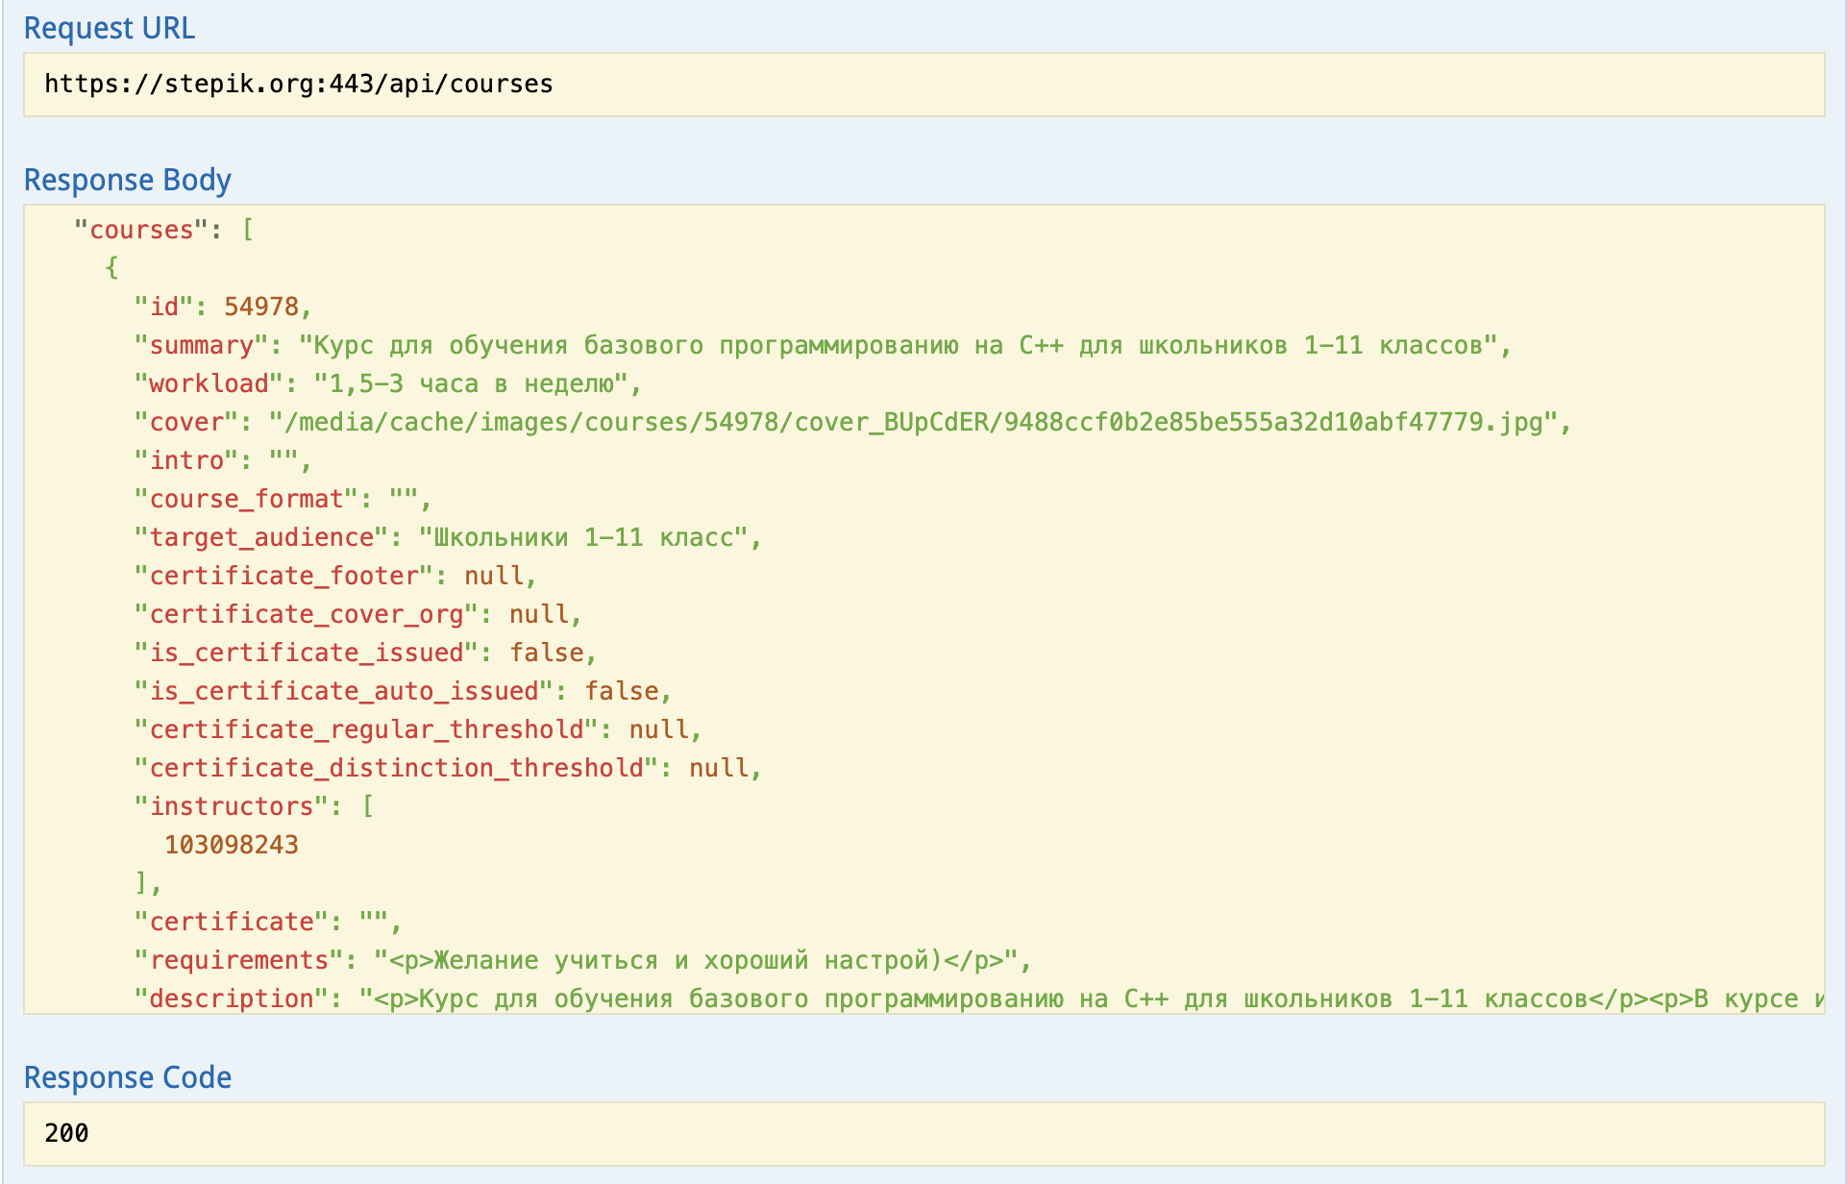The image size is (1847, 1184).
Task: Click the workload value text
Action: [x=471, y=384]
